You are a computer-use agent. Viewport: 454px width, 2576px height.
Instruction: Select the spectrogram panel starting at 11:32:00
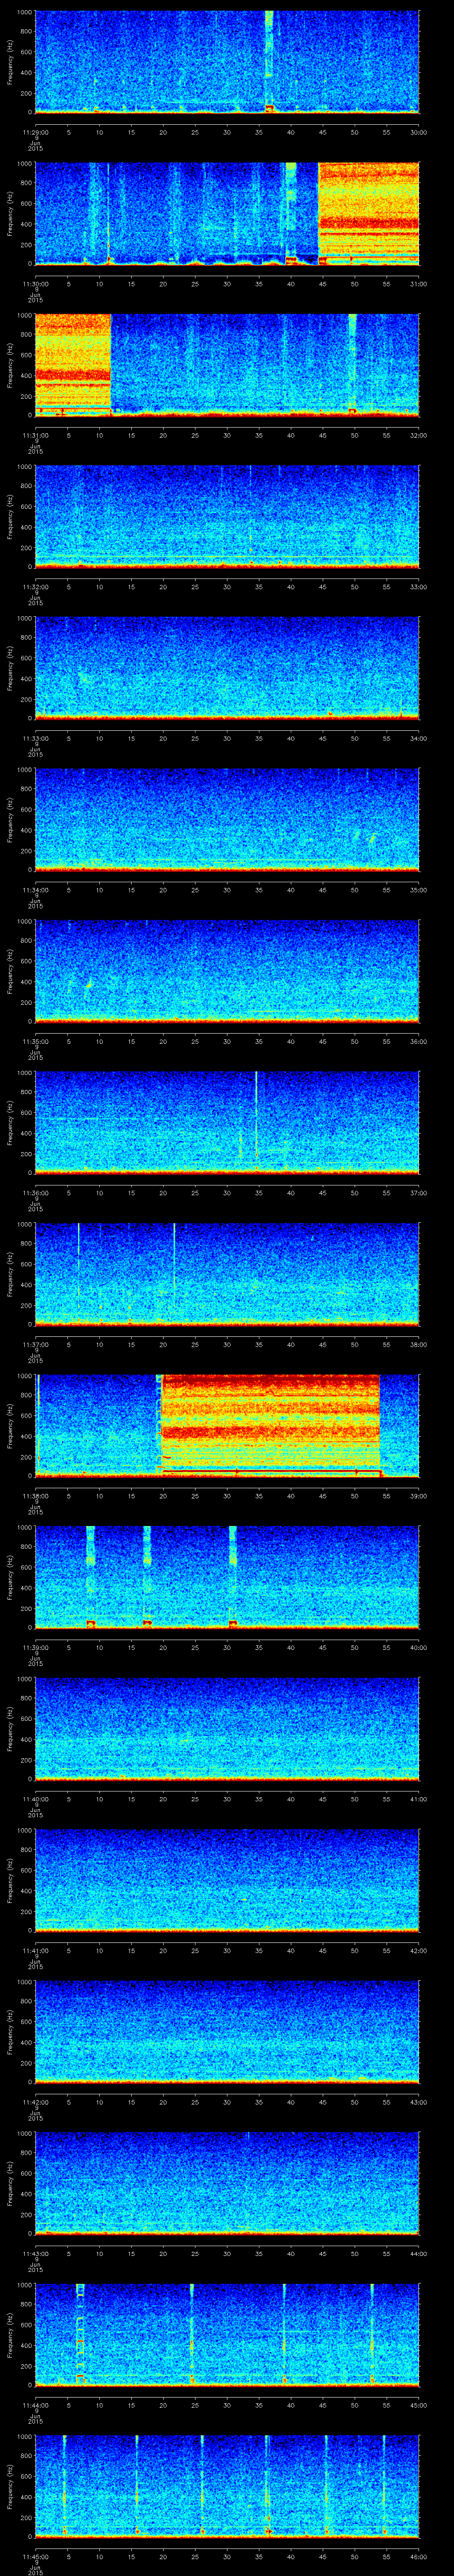(227, 517)
